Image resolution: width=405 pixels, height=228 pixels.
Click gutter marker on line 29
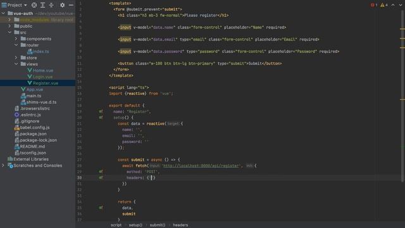coord(101,172)
